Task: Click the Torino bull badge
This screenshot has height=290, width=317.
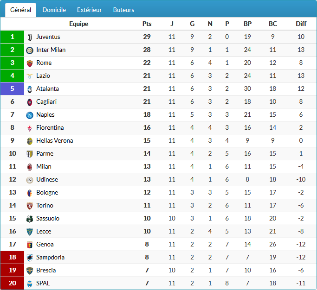Action: pyautogui.click(x=30, y=206)
